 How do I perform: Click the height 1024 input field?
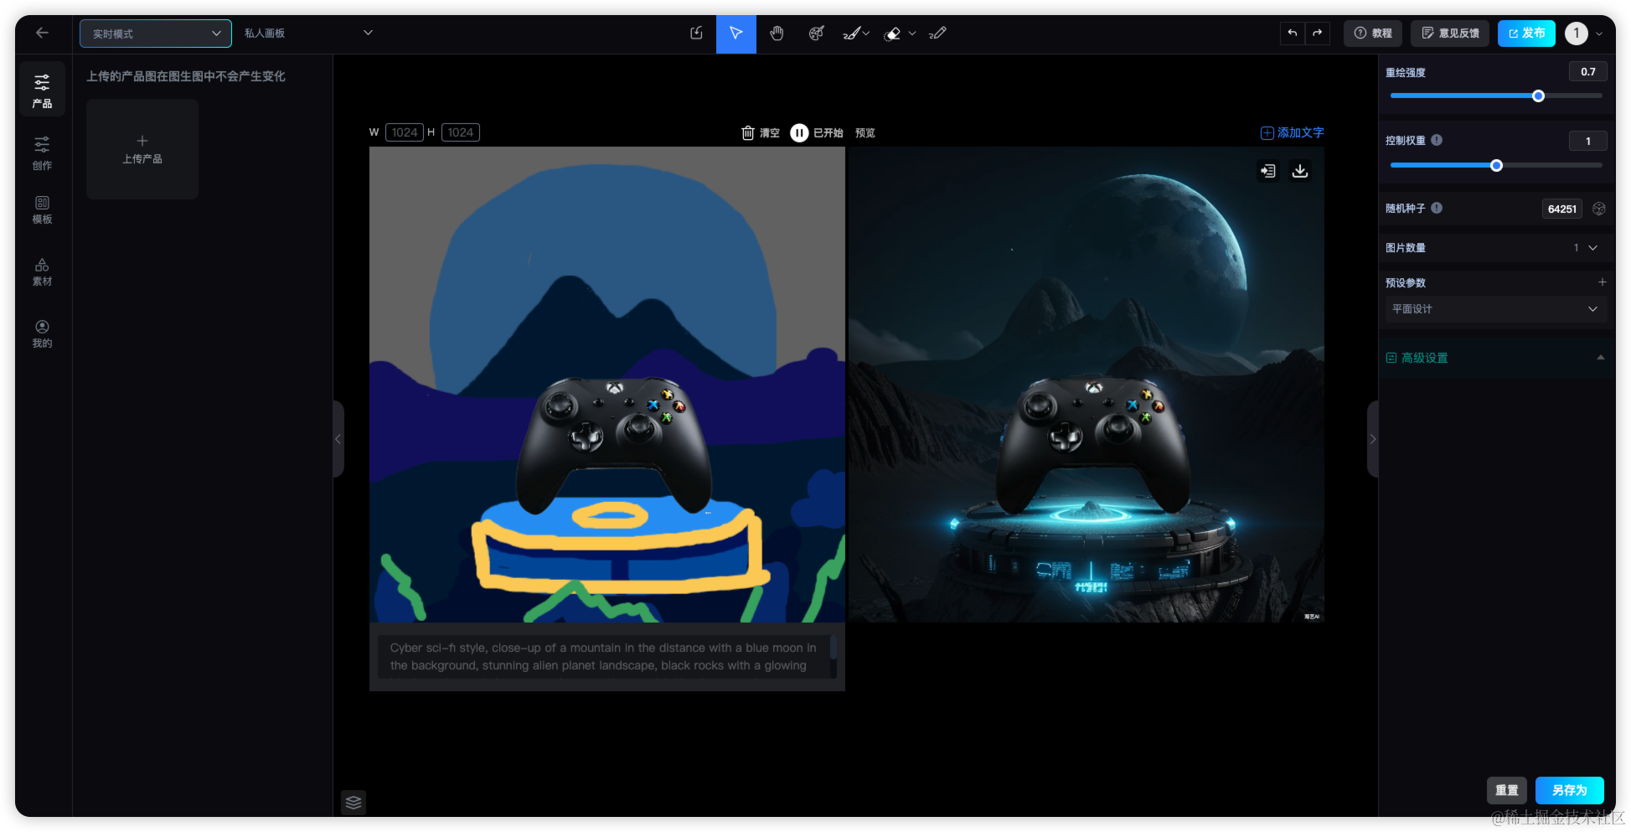(x=460, y=132)
